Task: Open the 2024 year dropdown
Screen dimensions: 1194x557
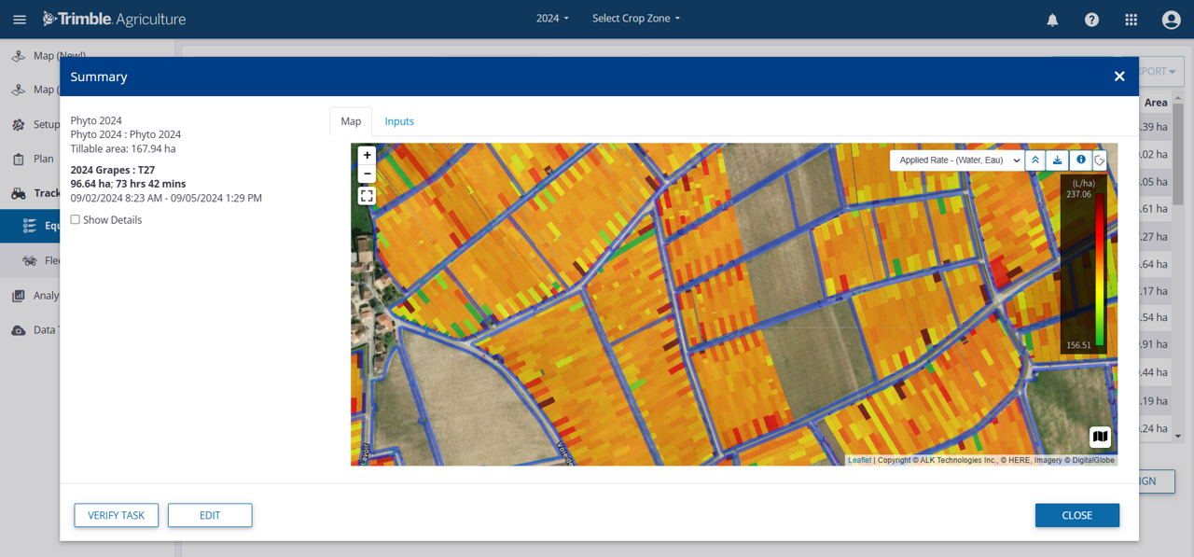Action: tap(552, 17)
